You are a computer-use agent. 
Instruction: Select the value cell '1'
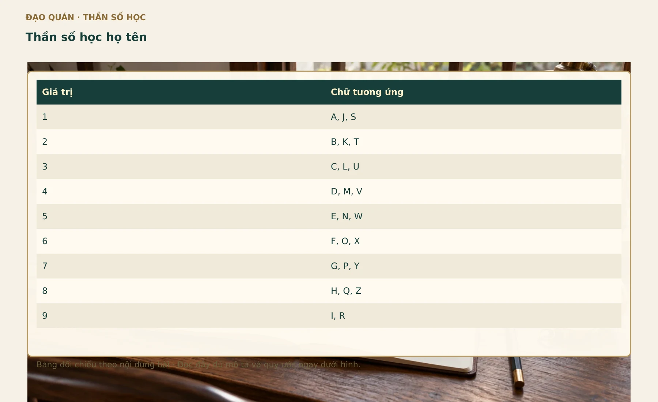coord(181,117)
